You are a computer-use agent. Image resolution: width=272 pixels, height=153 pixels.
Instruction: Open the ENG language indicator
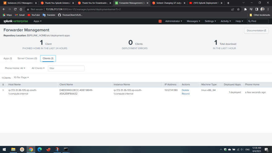point(248,150)
